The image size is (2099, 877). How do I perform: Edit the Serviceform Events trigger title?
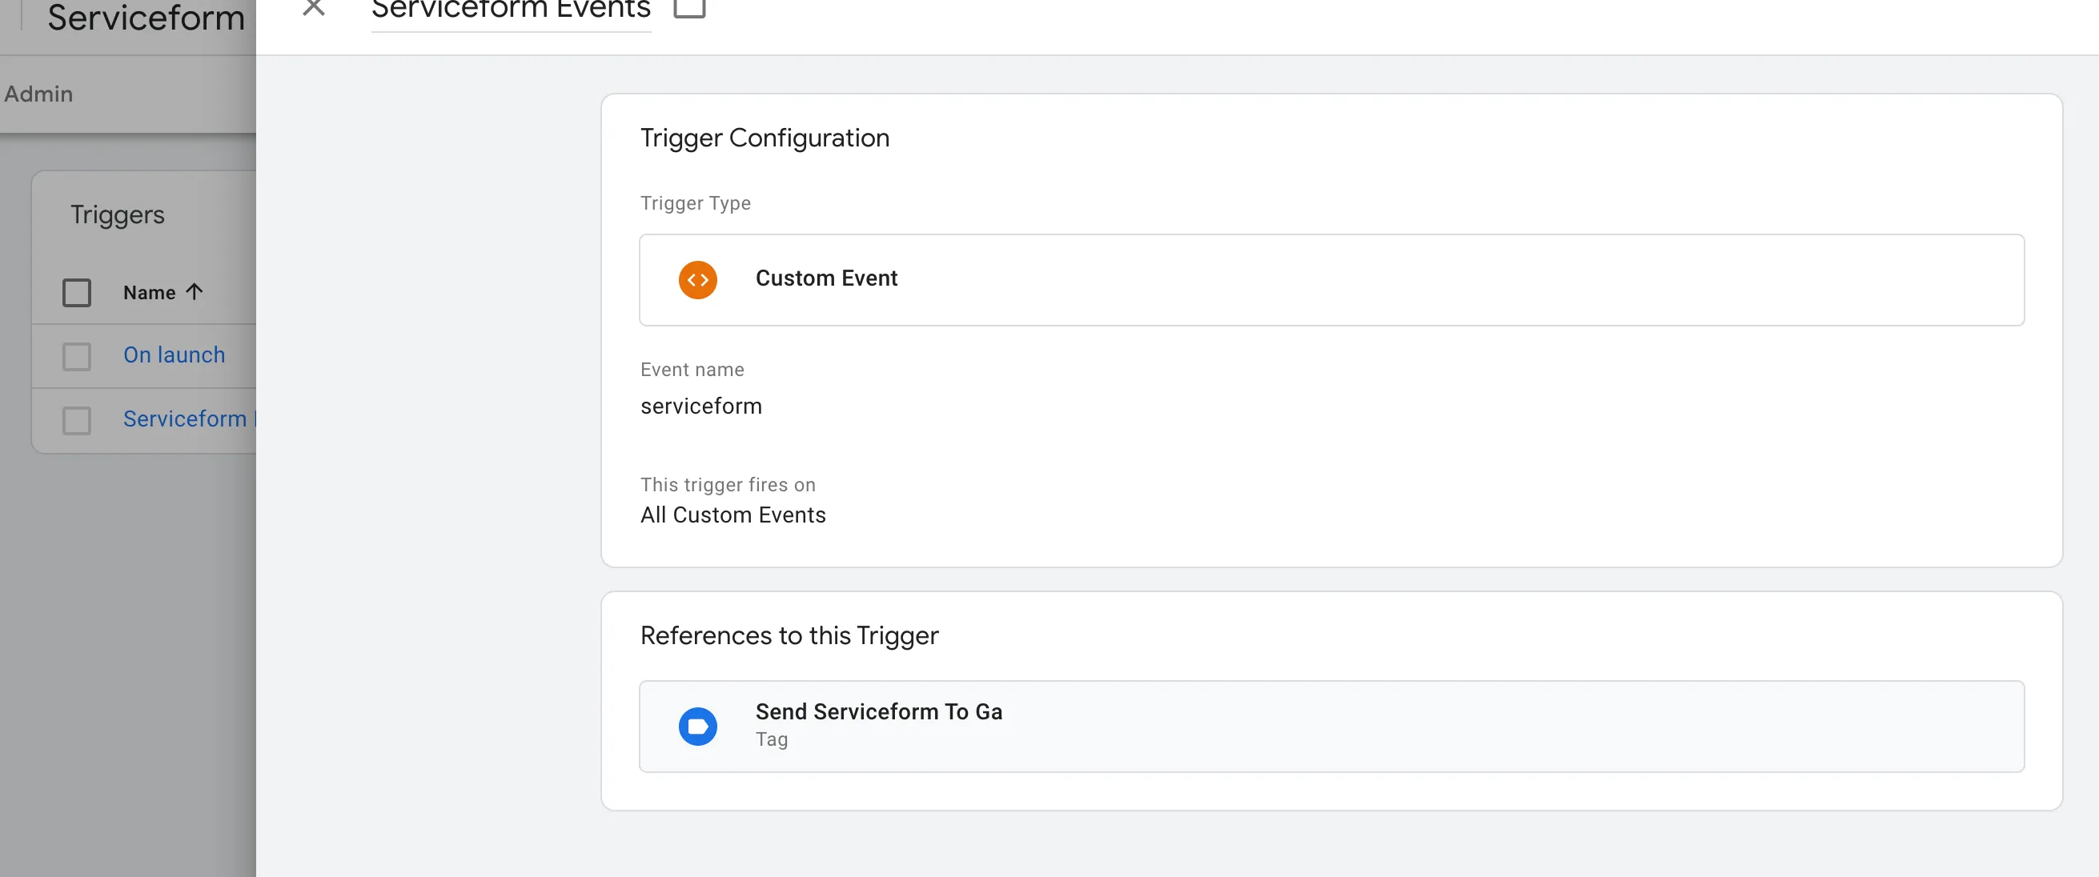point(511,10)
